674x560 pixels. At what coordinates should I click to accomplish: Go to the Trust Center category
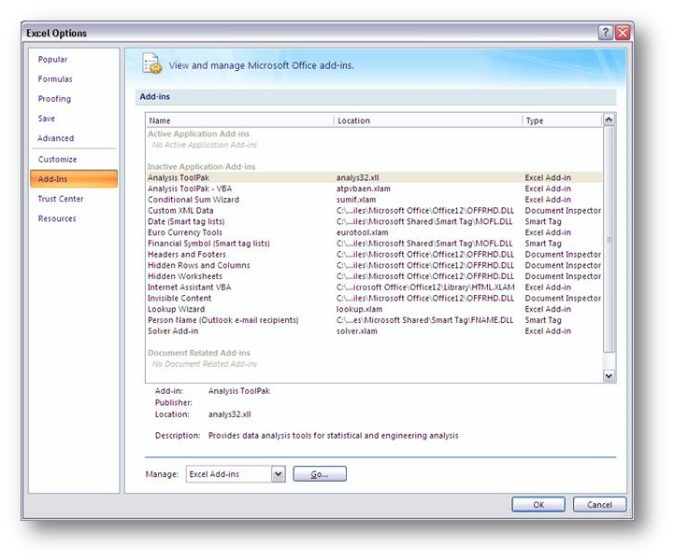click(61, 199)
